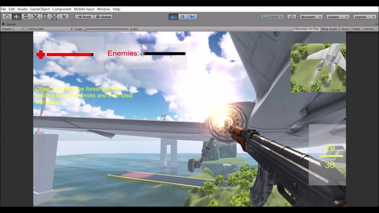Toggle Gizmos in game view
Image resolution: width=379 pixels, height=213 pixels.
point(368,29)
